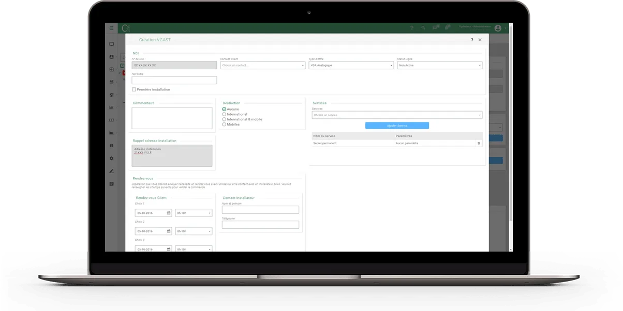Click the chat bubbles icon in header

click(436, 28)
